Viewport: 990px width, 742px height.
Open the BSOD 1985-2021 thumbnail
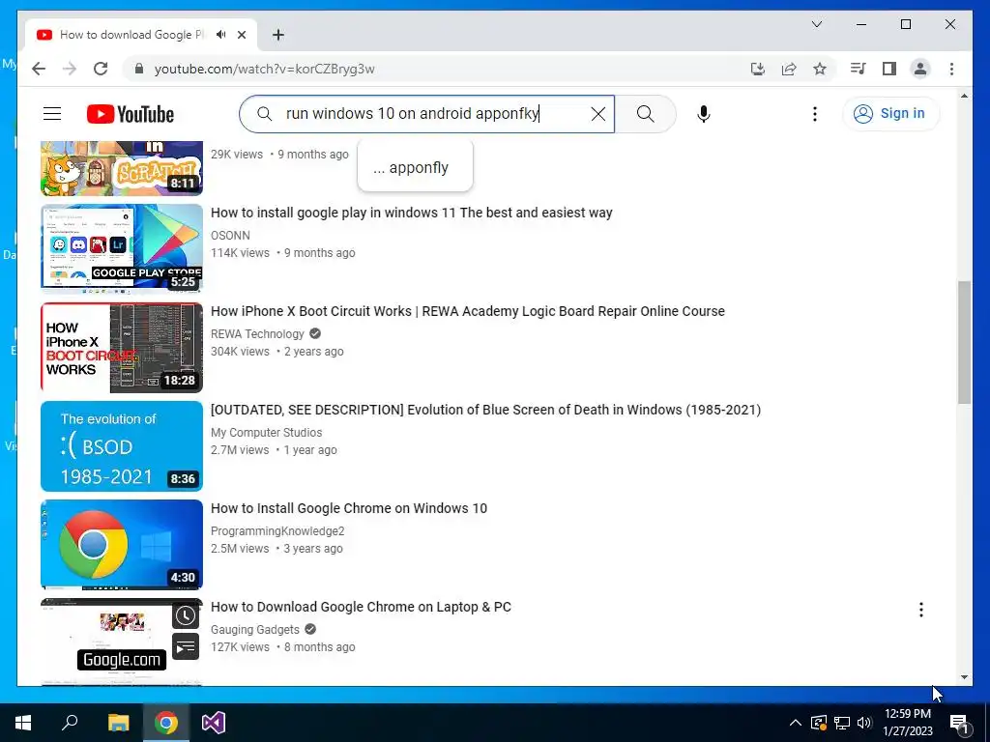point(122,446)
